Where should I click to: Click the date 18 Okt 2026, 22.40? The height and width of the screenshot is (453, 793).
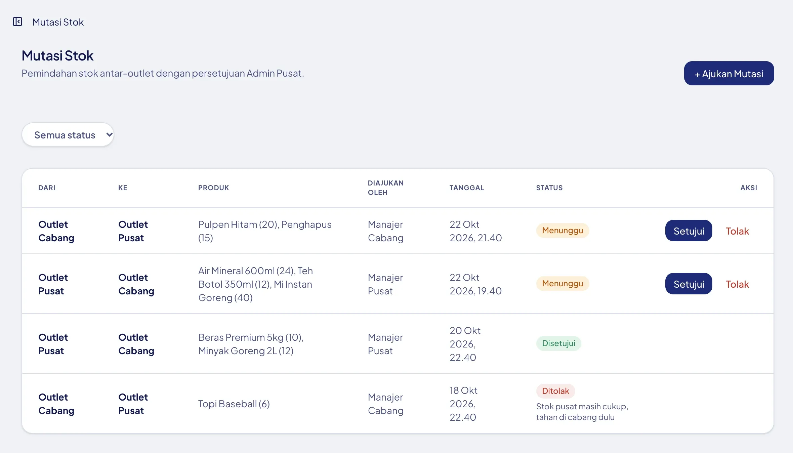463,404
